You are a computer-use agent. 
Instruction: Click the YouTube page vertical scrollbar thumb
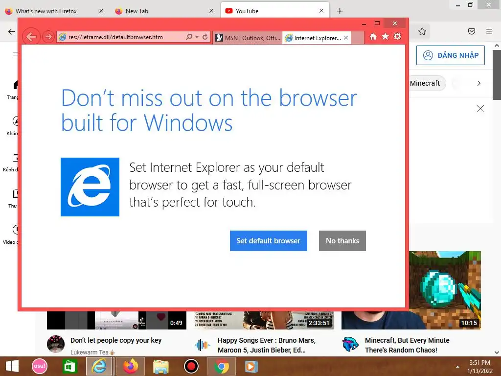497,75
